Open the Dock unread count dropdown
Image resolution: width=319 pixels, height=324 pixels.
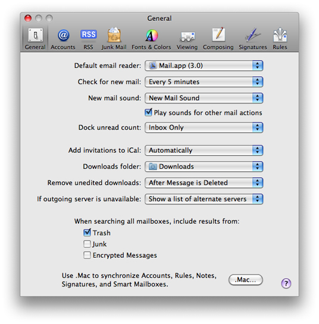click(x=204, y=128)
